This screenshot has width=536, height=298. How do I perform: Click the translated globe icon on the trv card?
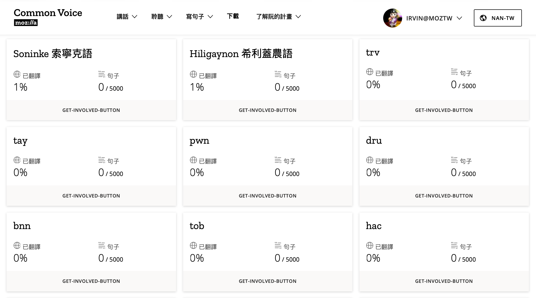370,72
